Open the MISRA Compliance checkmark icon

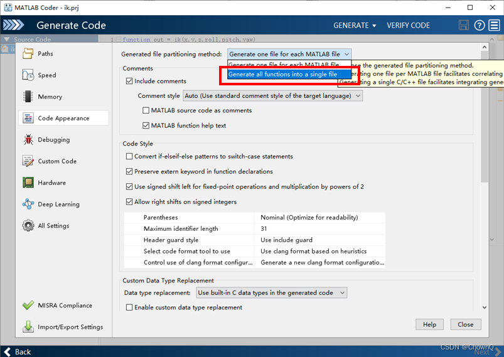coord(28,305)
